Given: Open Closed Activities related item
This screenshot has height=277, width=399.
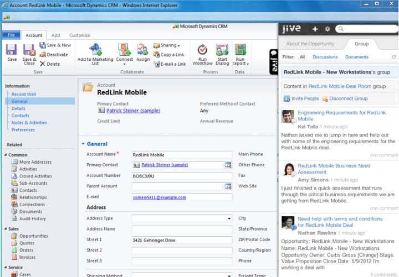Looking at the screenshot, I should [x=31, y=176].
